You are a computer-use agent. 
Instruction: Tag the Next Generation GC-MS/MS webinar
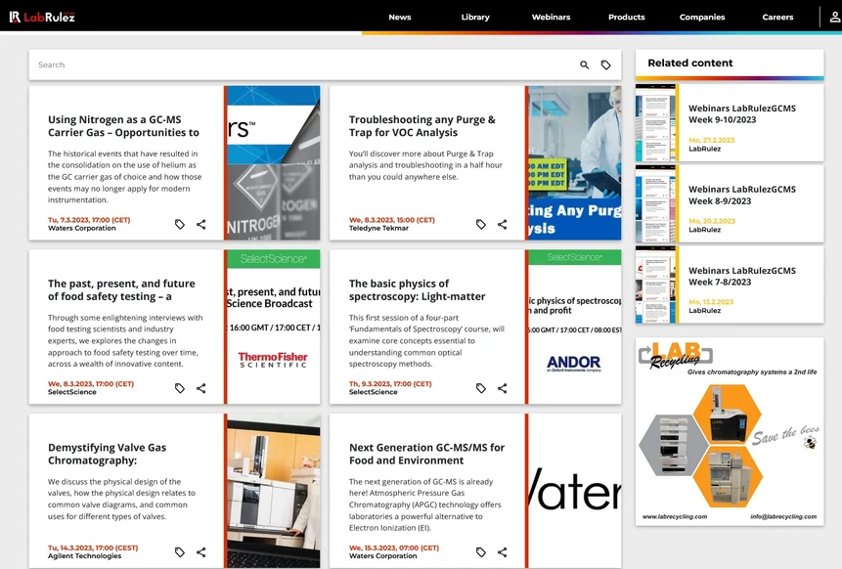(481, 551)
